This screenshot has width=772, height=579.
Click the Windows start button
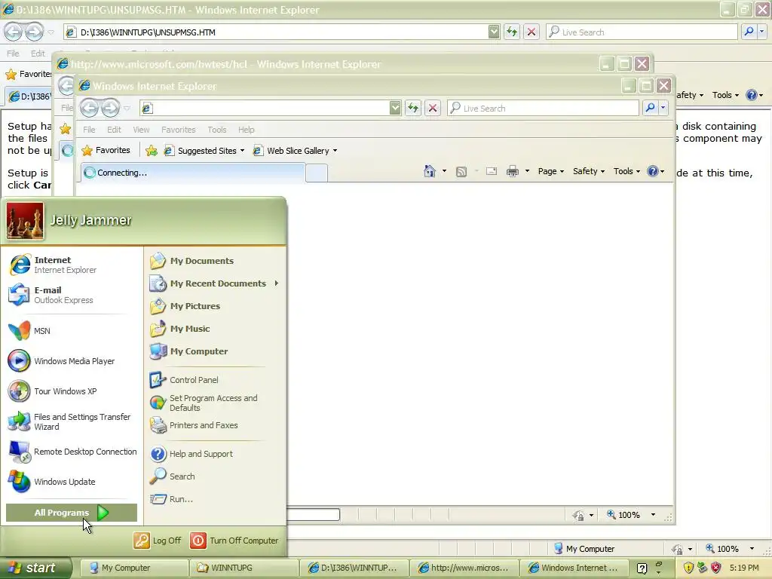[x=35, y=568]
